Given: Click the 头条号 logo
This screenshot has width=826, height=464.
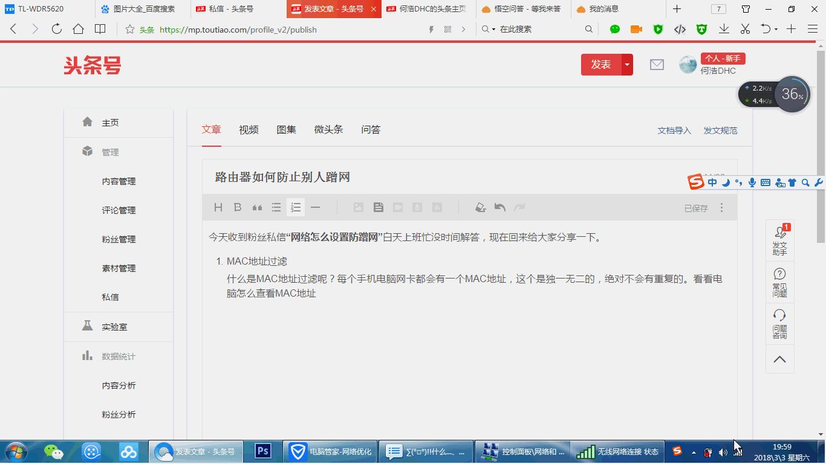Looking at the screenshot, I should tap(93, 65).
